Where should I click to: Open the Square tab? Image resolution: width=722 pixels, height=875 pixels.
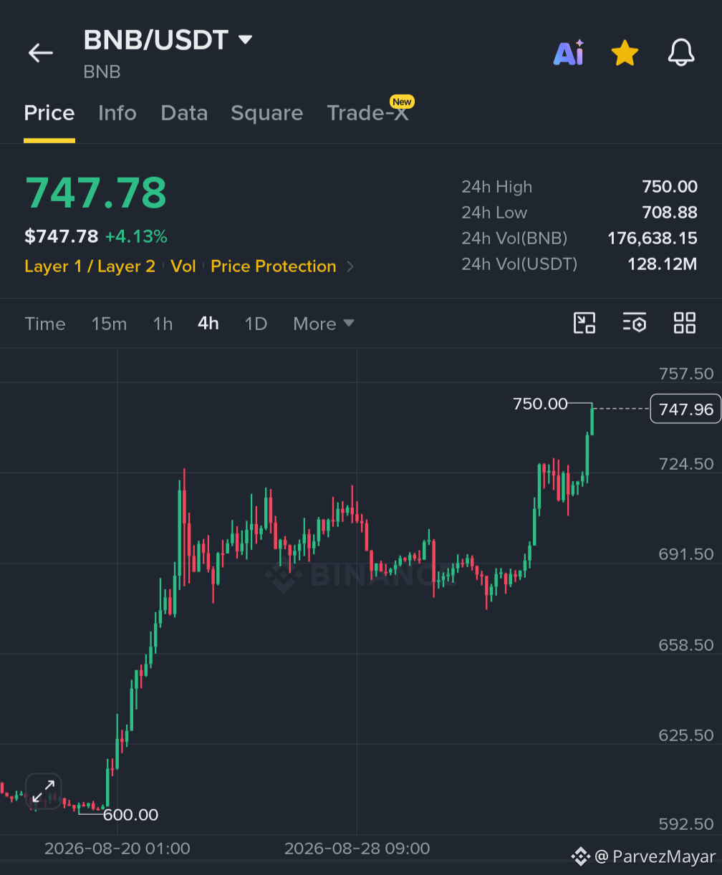[x=266, y=113]
